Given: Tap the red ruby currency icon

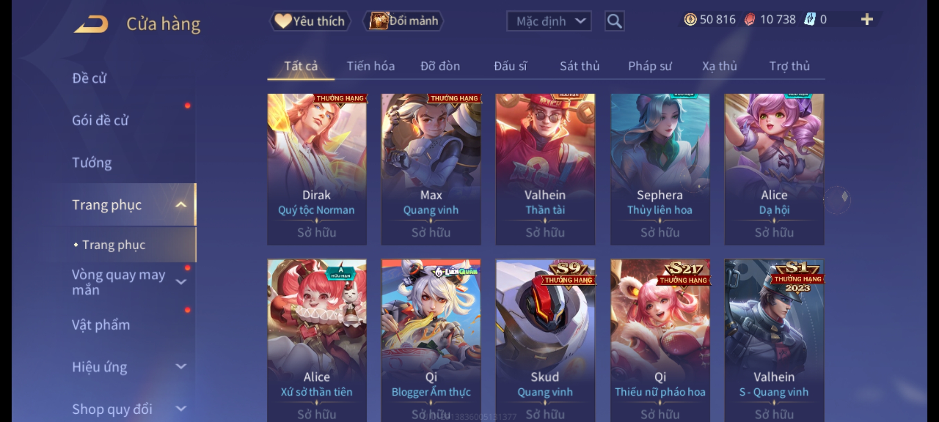Looking at the screenshot, I should [x=750, y=20].
